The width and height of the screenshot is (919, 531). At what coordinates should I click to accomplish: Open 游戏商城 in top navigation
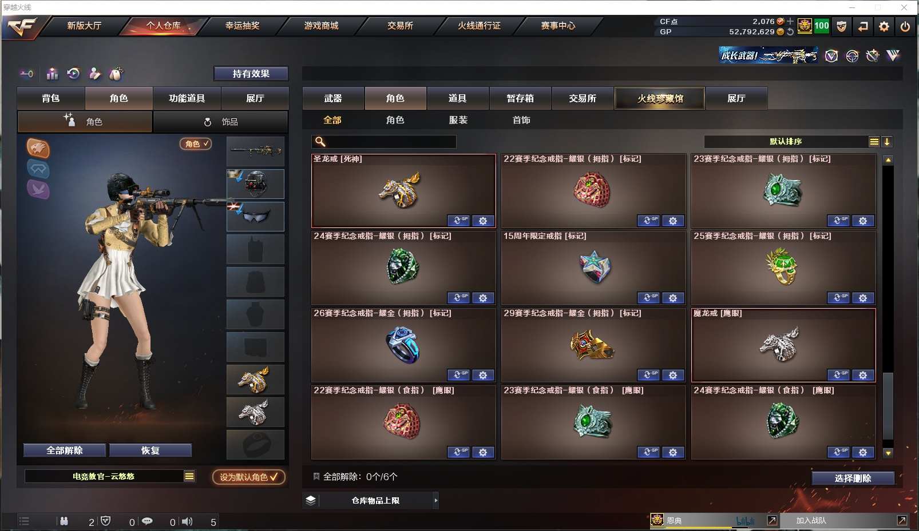(x=321, y=26)
